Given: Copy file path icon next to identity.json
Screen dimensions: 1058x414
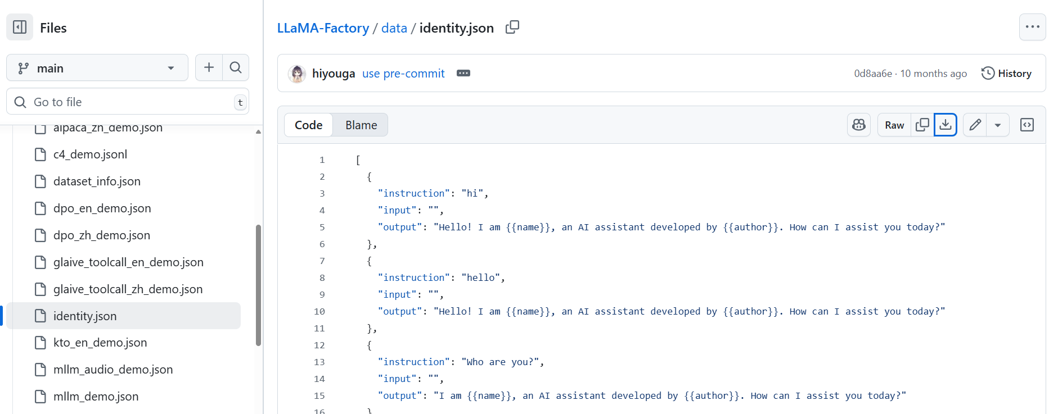Looking at the screenshot, I should pyautogui.click(x=512, y=28).
